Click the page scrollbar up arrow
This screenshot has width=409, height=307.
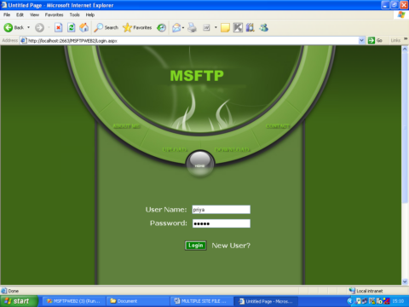[405, 49]
